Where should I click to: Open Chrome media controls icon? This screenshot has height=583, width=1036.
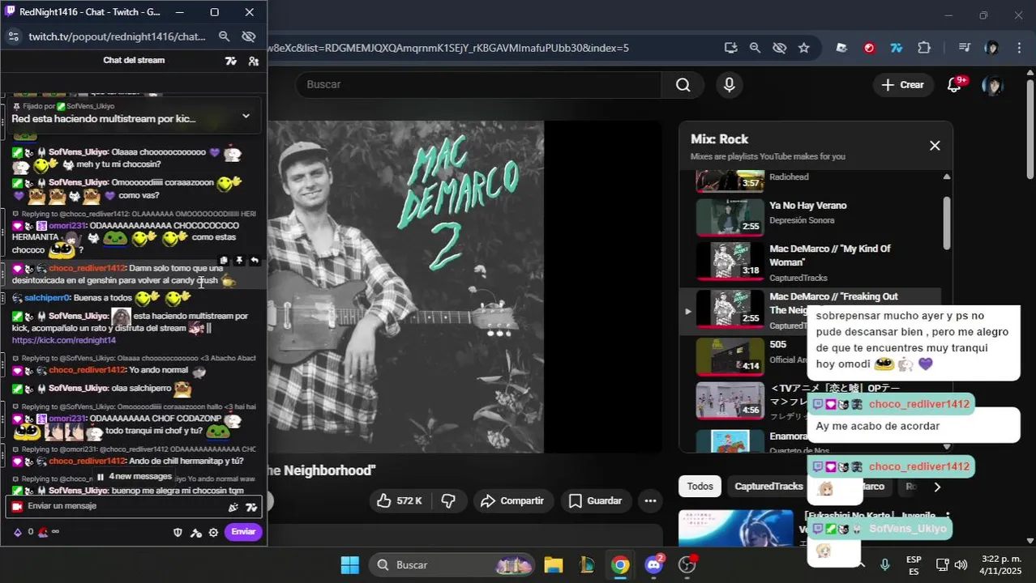964,48
